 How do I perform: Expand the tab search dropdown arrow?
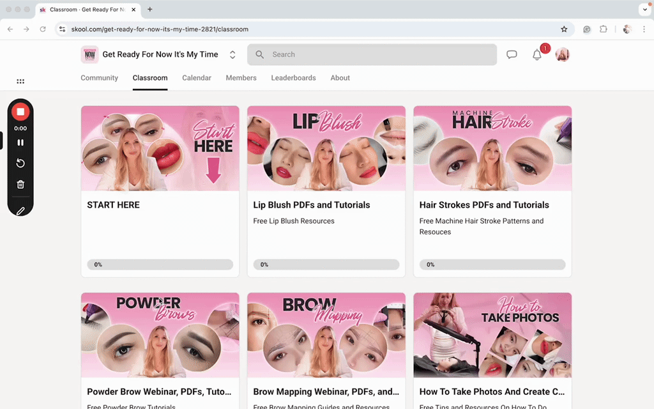click(645, 9)
